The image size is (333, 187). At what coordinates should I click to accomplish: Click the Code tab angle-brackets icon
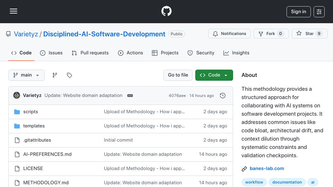pos(14,53)
